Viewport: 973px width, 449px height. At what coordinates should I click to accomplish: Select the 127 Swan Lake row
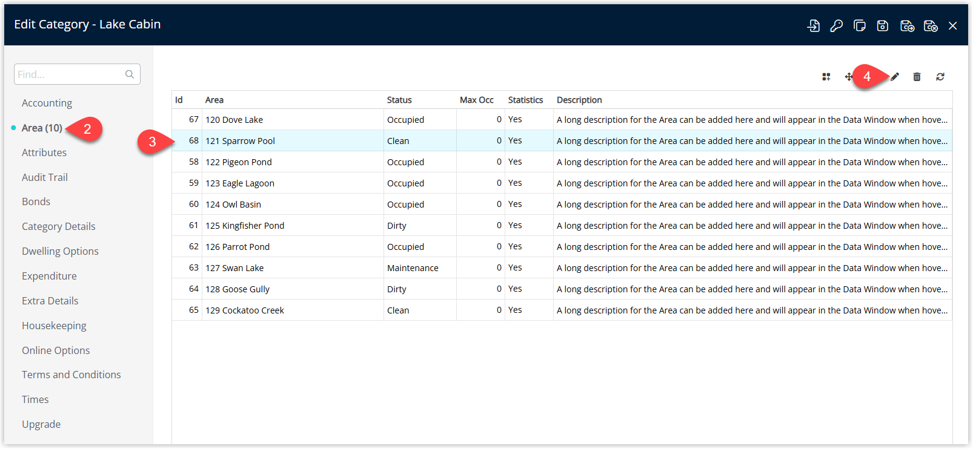click(562, 268)
